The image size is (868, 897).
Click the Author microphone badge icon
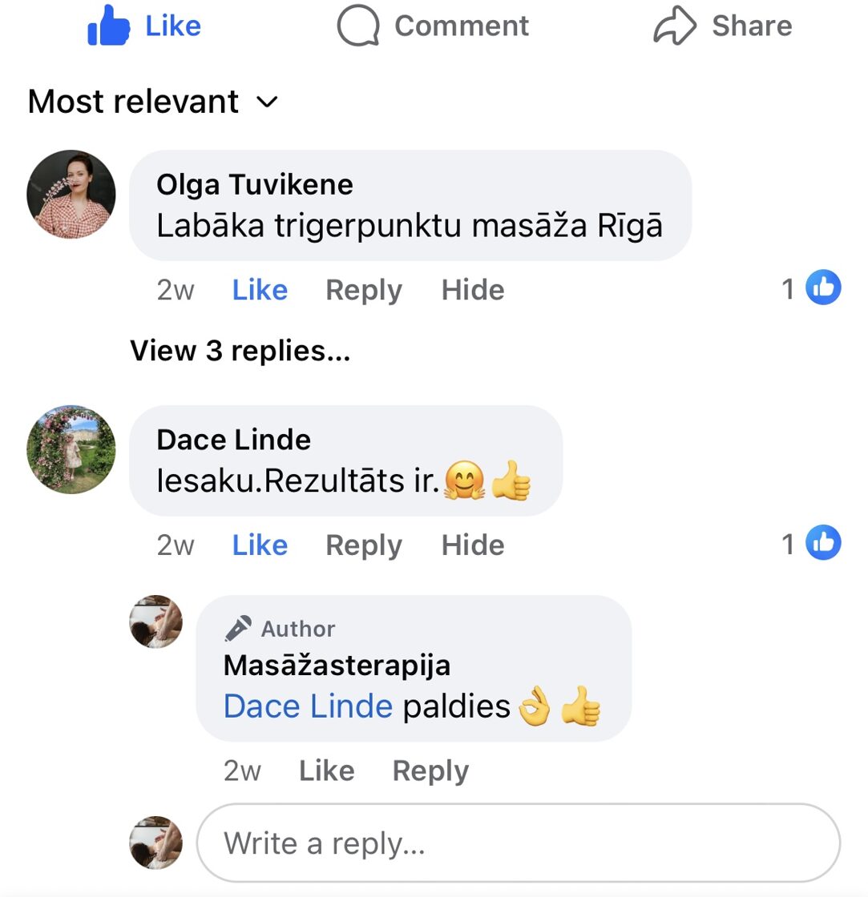click(238, 629)
